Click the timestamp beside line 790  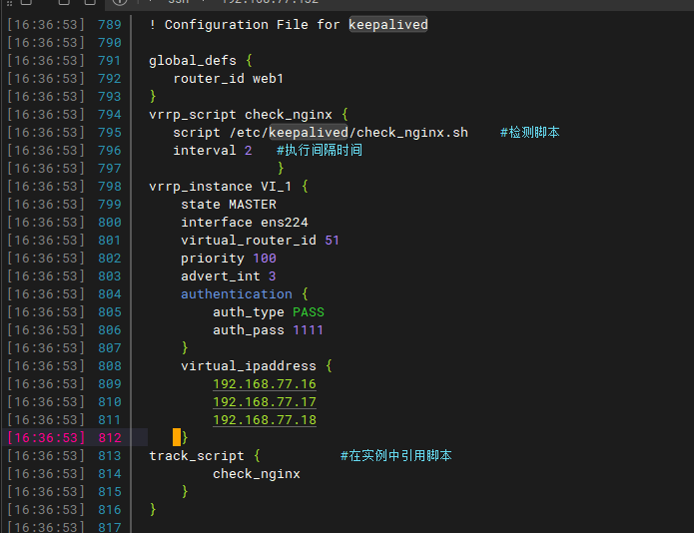(46, 43)
